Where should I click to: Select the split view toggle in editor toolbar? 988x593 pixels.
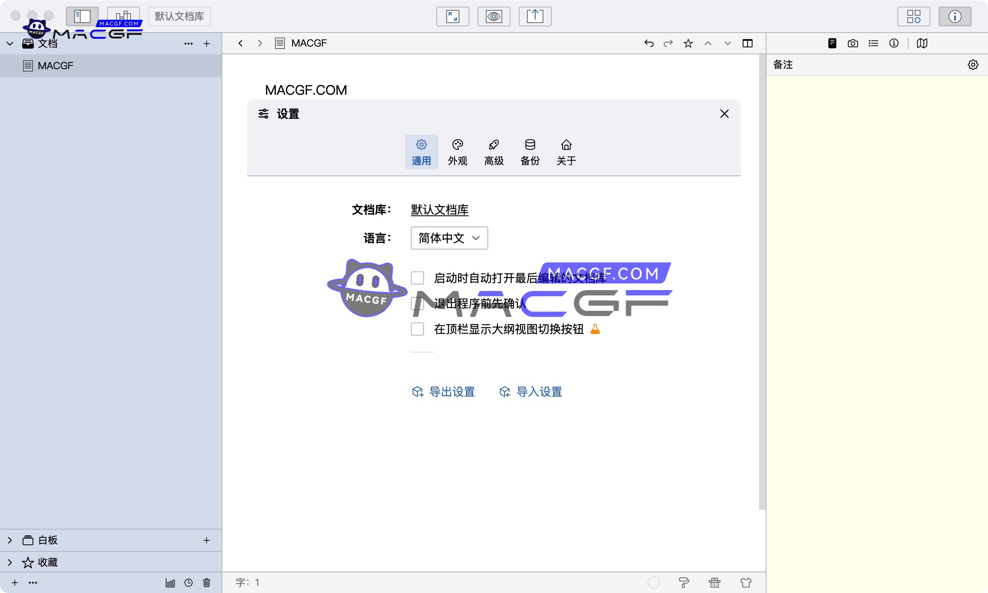pyautogui.click(x=748, y=43)
